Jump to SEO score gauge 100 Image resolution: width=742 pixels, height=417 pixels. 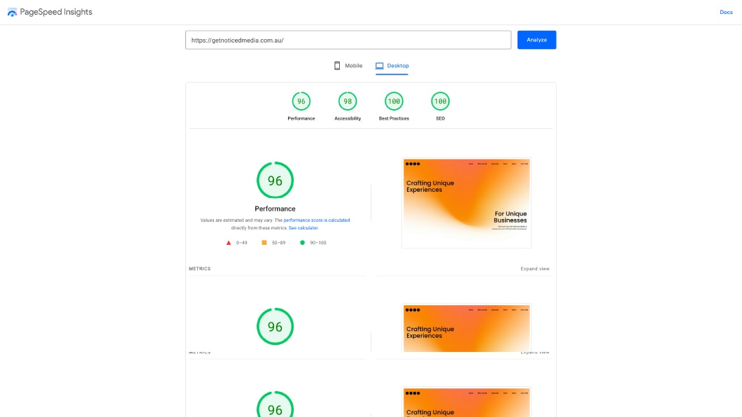pyautogui.click(x=440, y=101)
